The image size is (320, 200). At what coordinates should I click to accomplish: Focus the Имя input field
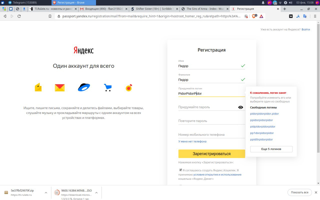(211, 66)
